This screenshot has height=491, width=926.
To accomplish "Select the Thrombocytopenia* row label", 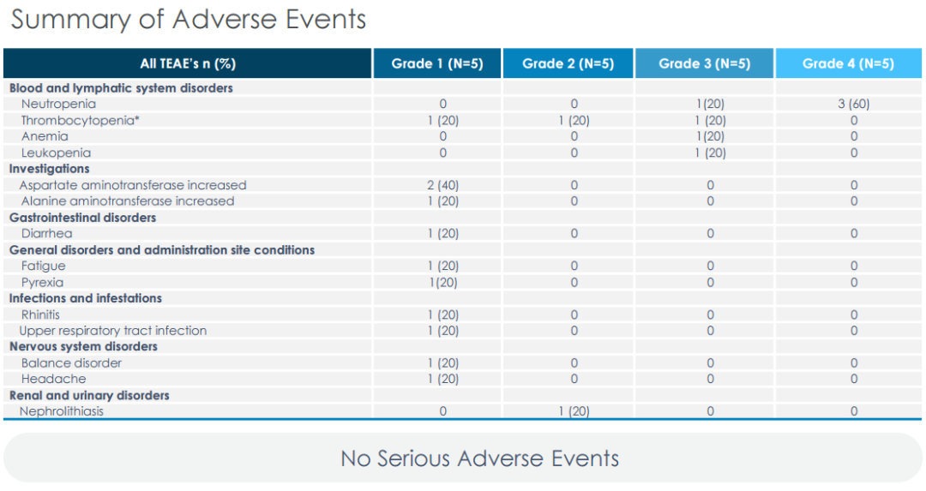I will (x=80, y=121).
